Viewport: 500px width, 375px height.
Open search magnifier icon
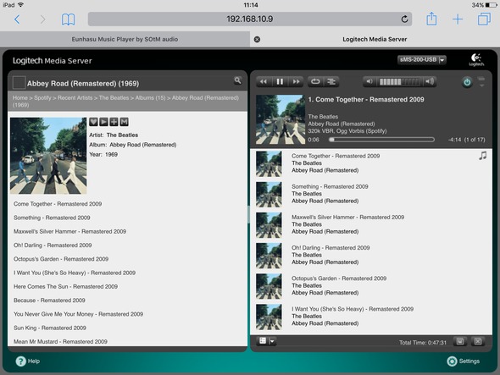(x=237, y=80)
